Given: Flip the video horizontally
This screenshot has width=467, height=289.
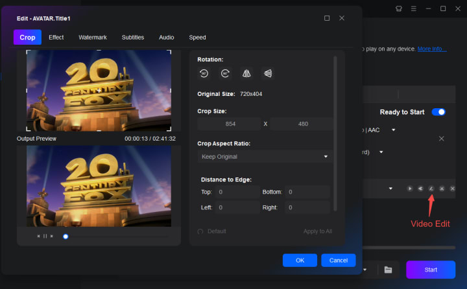Looking at the screenshot, I should [246, 74].
